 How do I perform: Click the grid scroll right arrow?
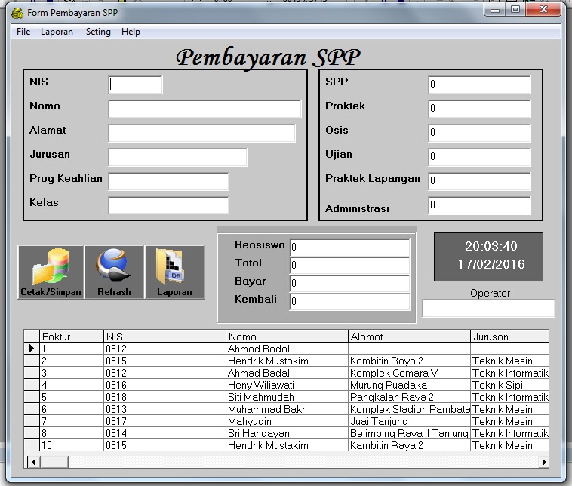[x=544, y=462]
